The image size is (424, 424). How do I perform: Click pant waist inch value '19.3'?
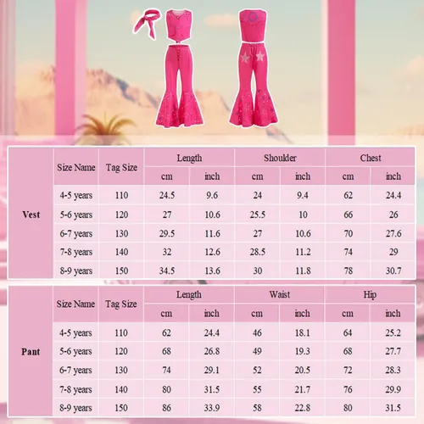tap(303, 351)
